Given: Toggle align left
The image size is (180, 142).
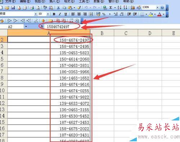Looking at the screenshot, I should point(73,14).
